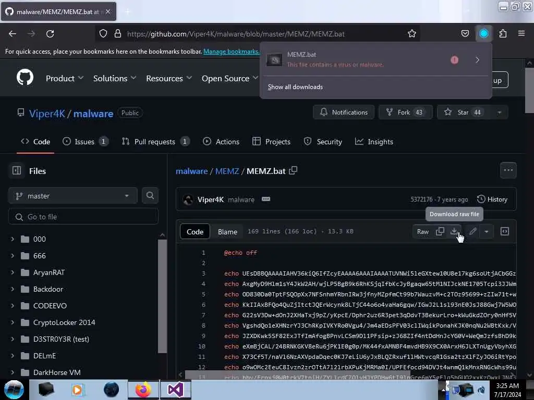Click the file tree search icon
Viewport: 534px width, 400px height.
(x=150, y=196)
